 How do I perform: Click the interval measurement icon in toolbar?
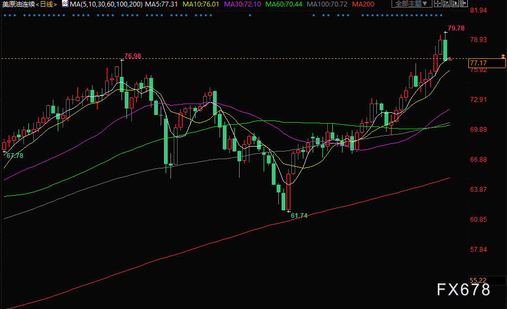point(447,4)
